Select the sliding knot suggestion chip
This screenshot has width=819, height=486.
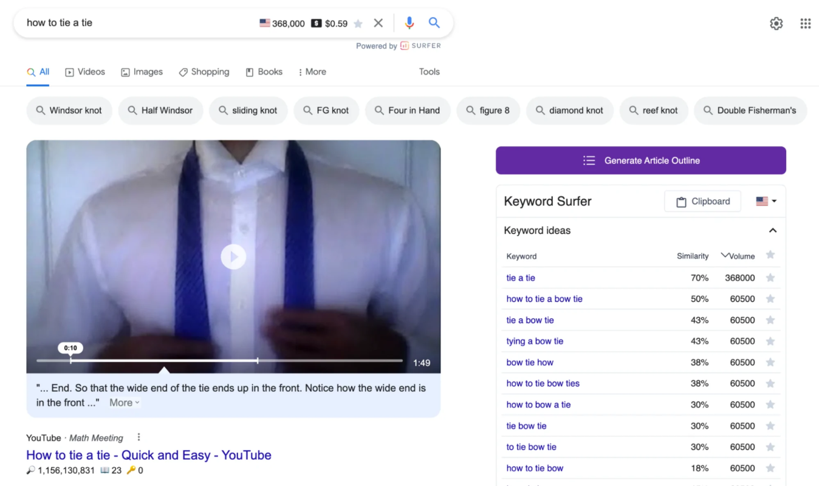(x=248, y=111)
